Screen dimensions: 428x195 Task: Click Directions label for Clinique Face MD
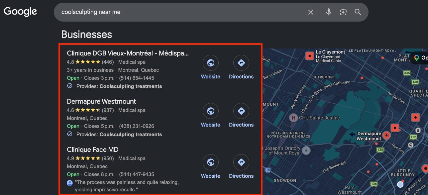(x=241, y=176)
